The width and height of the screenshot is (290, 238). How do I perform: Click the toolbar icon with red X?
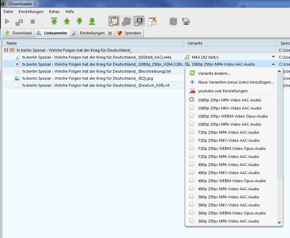pos(152,21)
